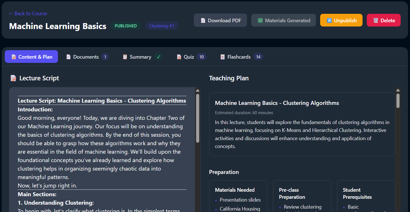The width and height of the screenshot is (410, 212).
Task: Click the Materials Generated status control
Action: pyautogui.click(x=283, y=20)
